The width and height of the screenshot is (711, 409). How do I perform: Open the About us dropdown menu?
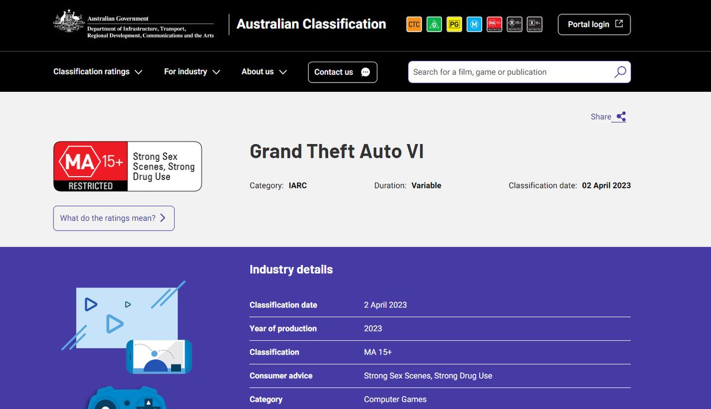(x=264, y=72)
